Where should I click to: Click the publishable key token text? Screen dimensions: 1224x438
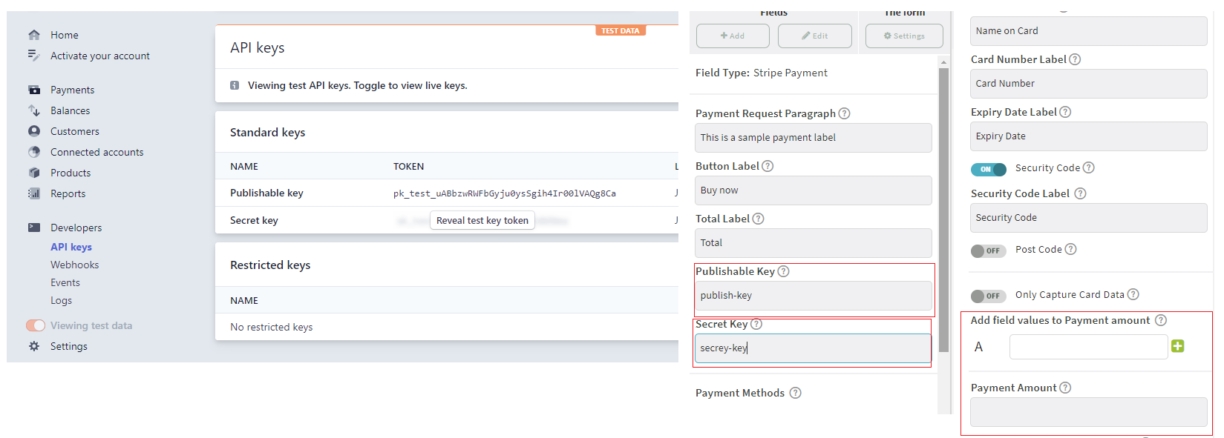(505, 193)
